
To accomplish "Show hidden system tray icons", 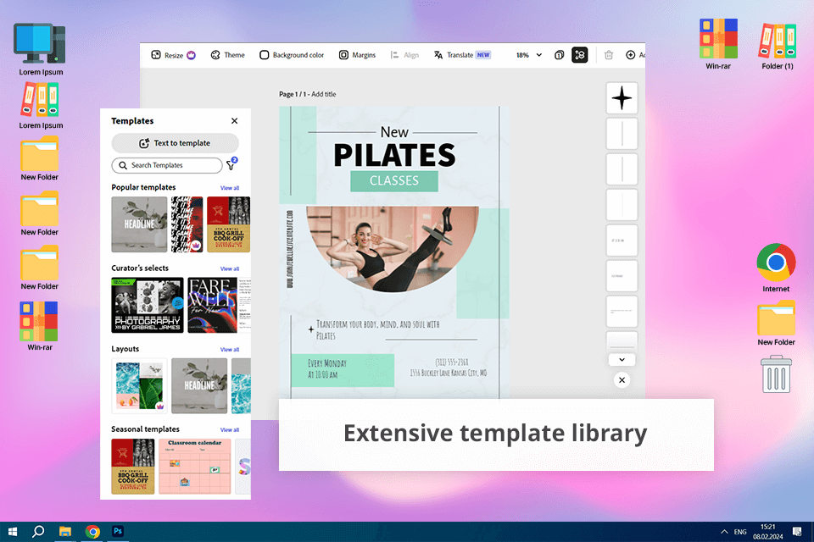I will click(724, 532).
